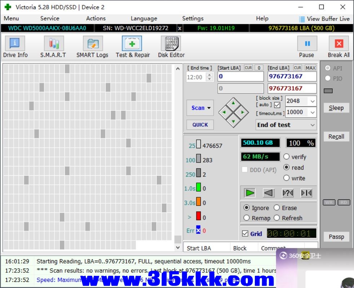Start scan with the green play button
The height and width of the screenshot is (288, 354).
click(250, 193)
